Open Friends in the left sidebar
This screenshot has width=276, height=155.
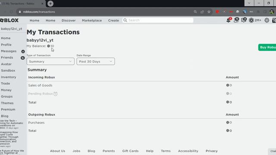[7, 57]
